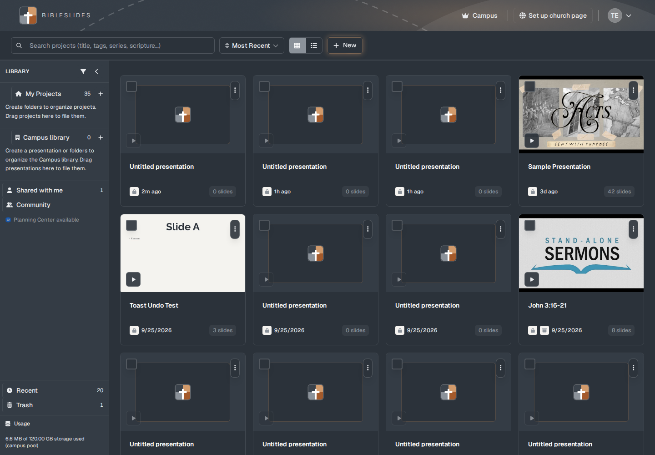
Task: Open the Most Recent sort dropdown
Action: pos(252,45)
